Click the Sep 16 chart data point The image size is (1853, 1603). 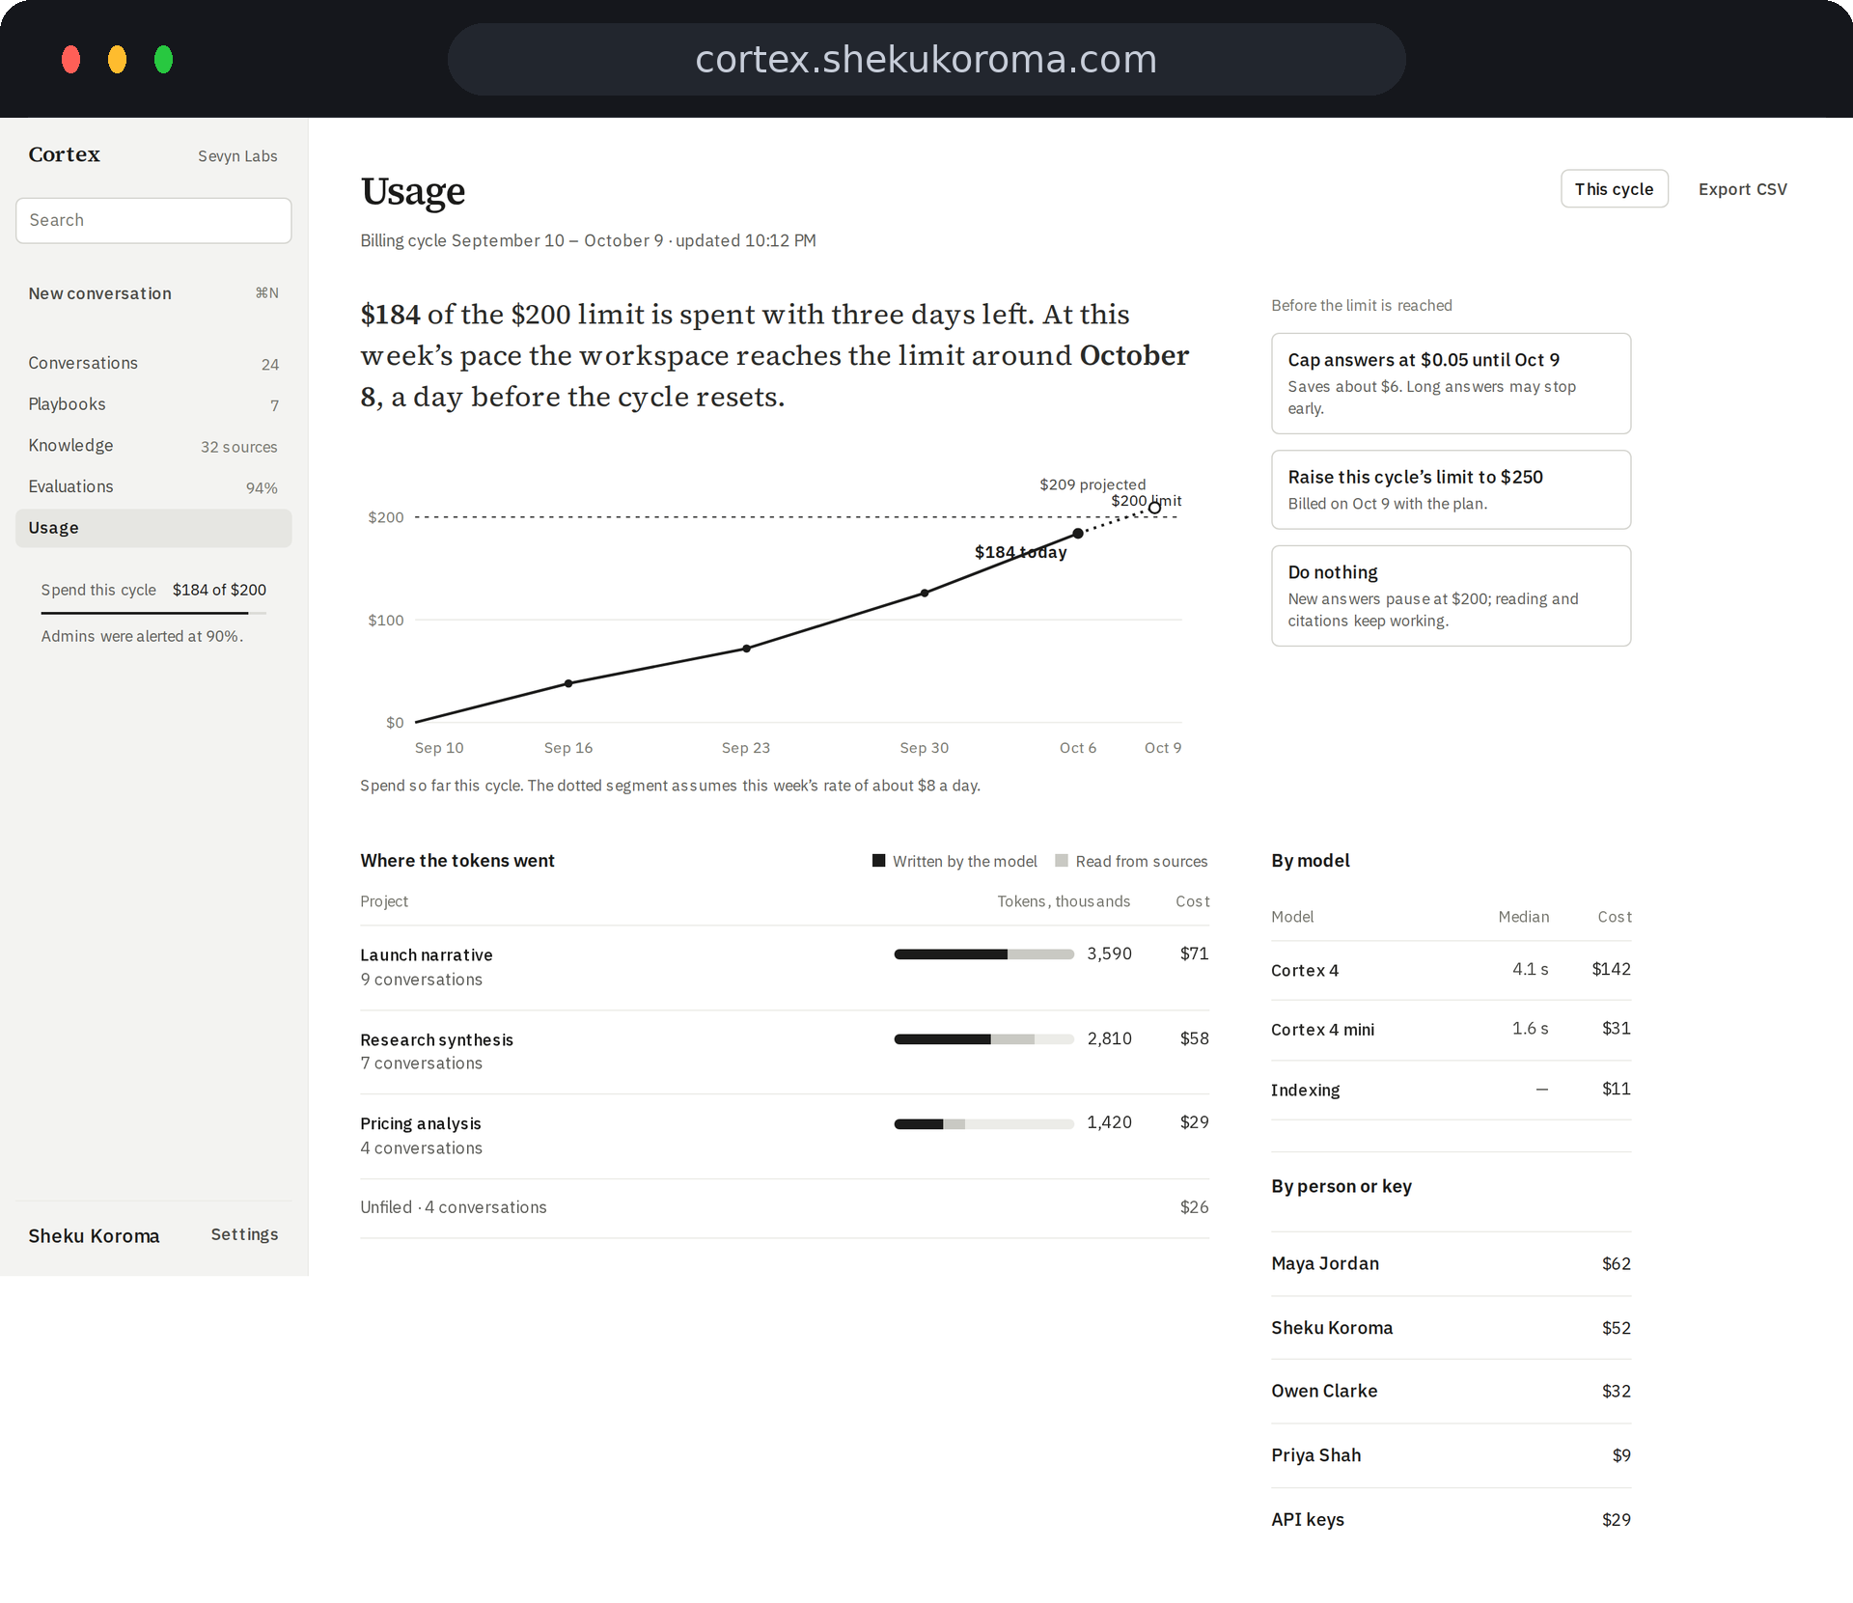[568, 683]
